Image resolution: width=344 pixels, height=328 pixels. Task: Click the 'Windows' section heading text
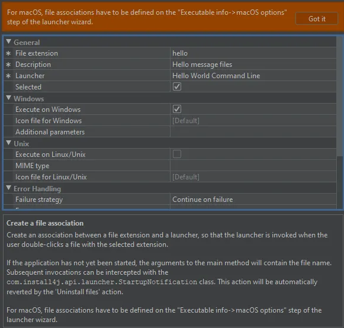coord(29,98)
